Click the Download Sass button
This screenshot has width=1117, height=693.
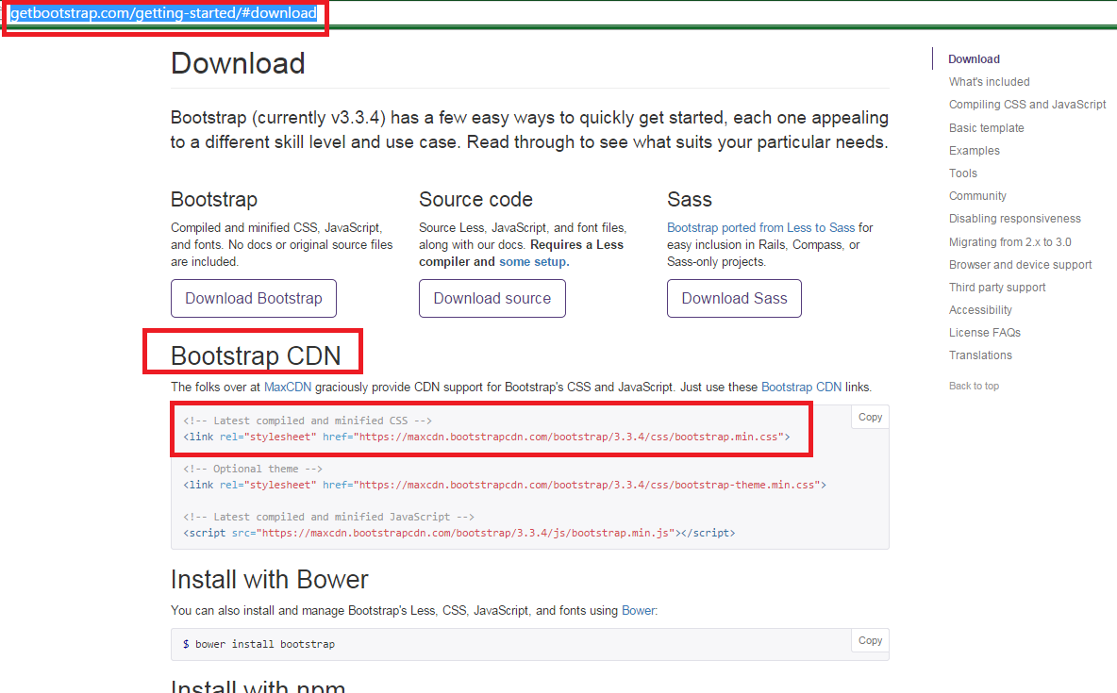(x=734, y=298)
